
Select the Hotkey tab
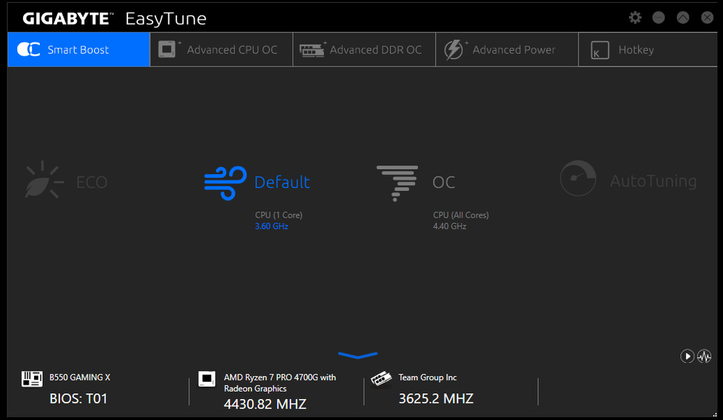pyautogui.click(x=636, y=50)
